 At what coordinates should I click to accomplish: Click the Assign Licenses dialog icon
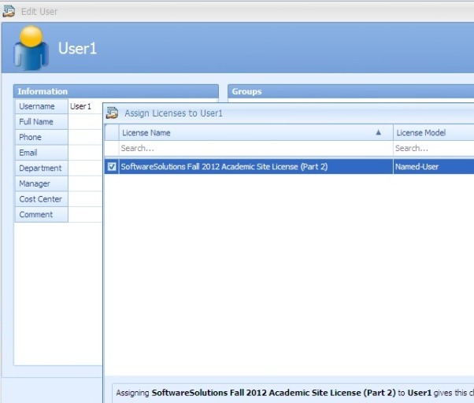(x=112, y=113)
